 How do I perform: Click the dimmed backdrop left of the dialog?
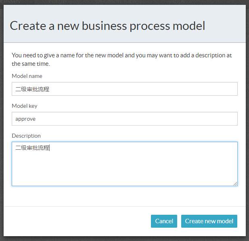(2, 121)
